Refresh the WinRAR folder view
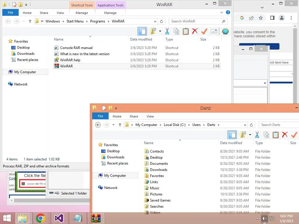Image resolution: width=299 pixels, height=224 pixels. click(161, 21)
